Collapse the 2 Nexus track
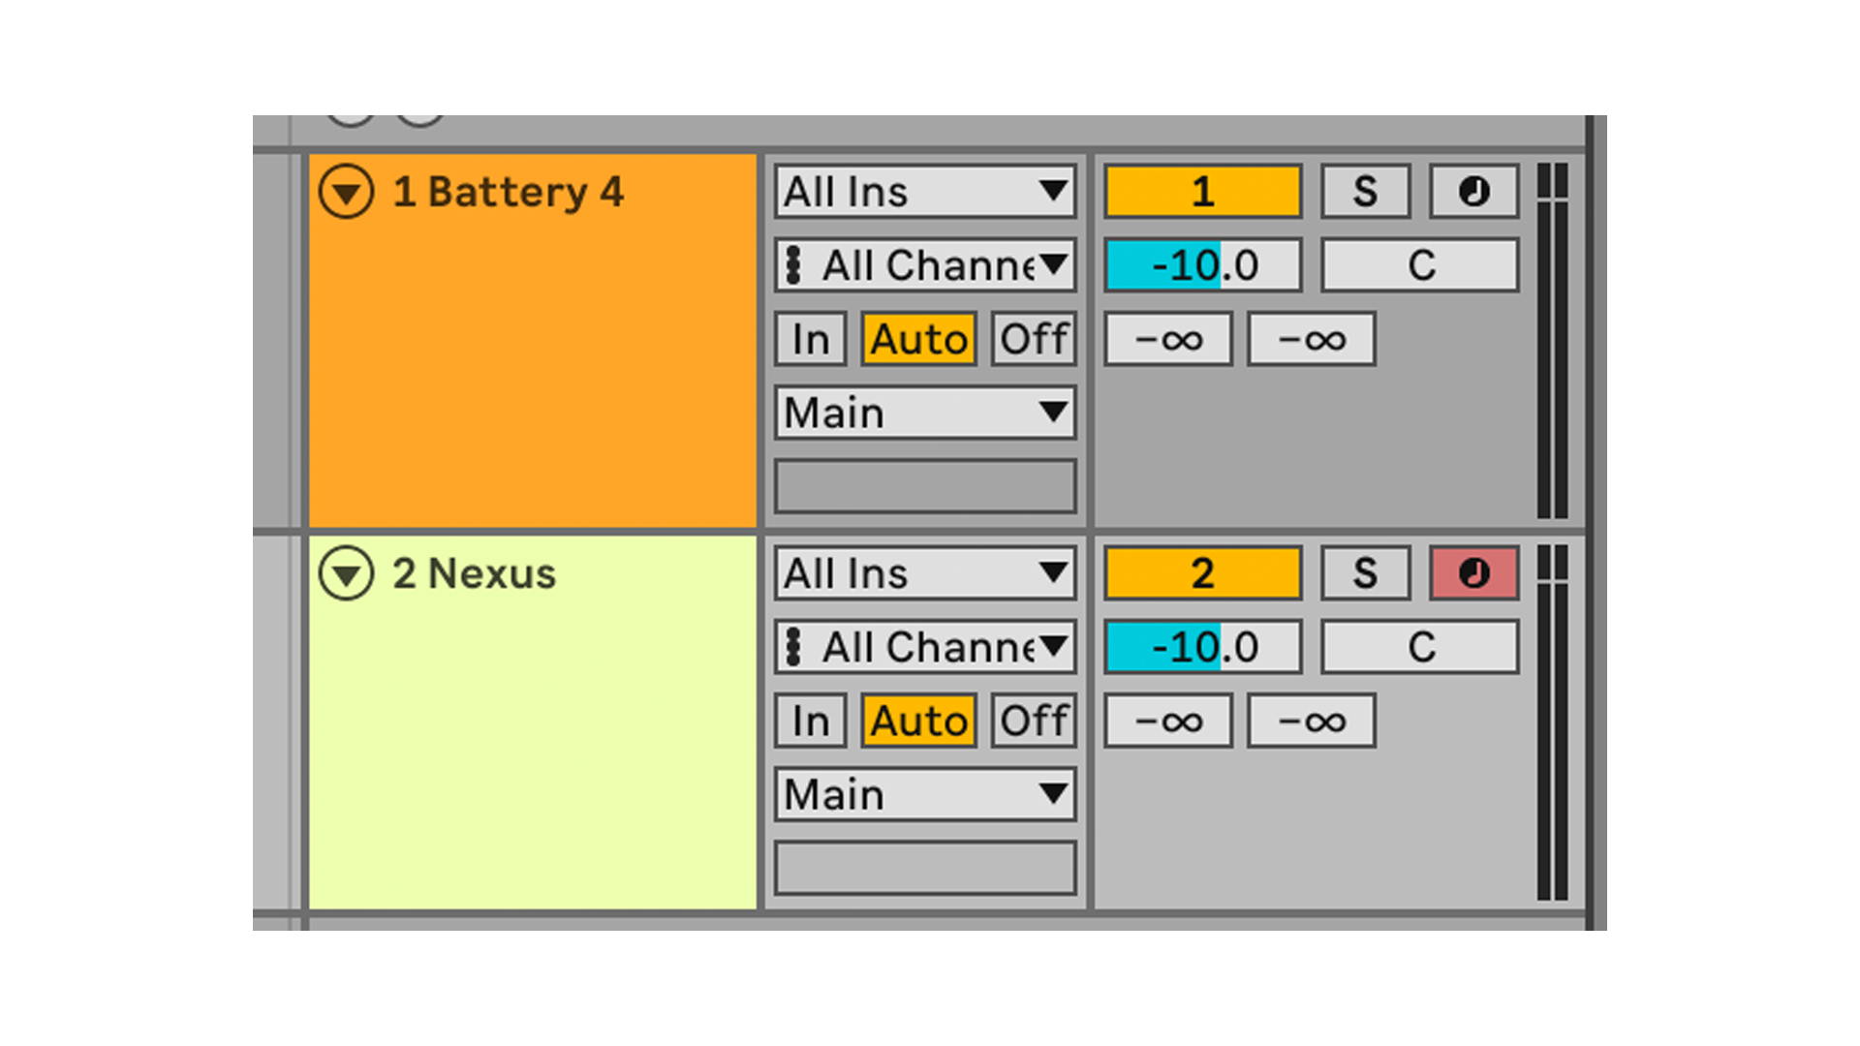 pyautogui.click(x=346, y=573)
